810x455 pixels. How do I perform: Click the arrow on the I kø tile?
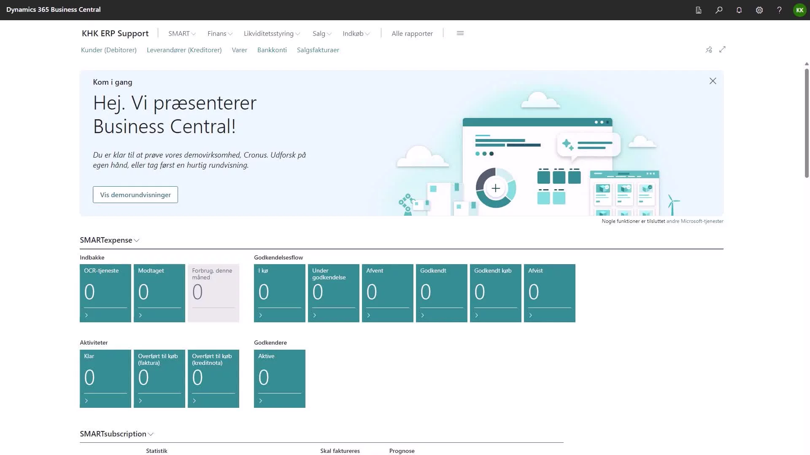(x=261, y=315)
